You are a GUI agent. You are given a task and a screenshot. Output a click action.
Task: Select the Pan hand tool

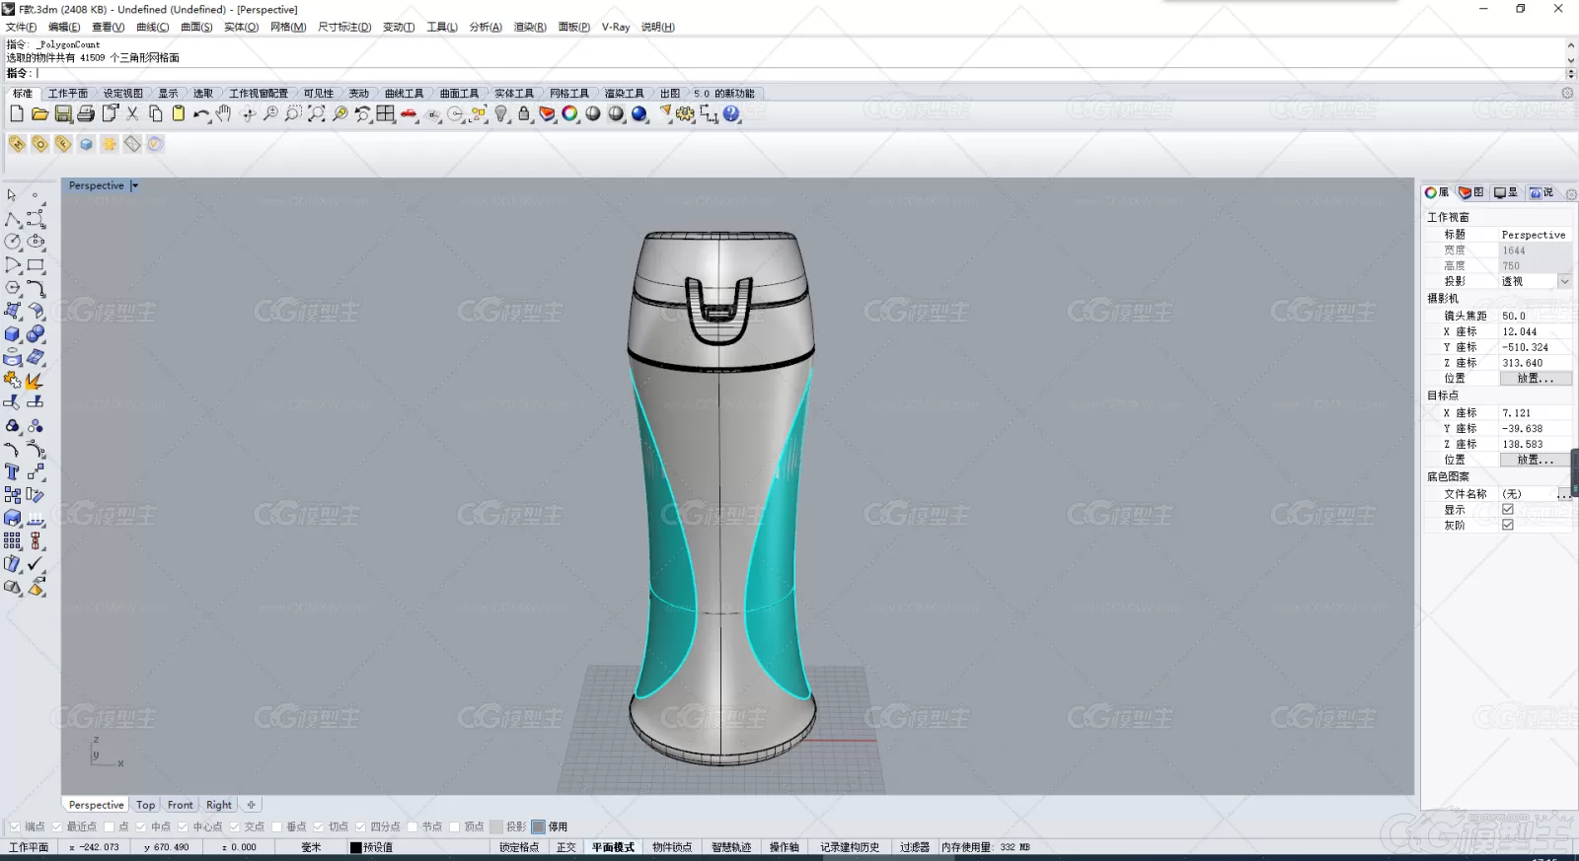click(224, 114)
